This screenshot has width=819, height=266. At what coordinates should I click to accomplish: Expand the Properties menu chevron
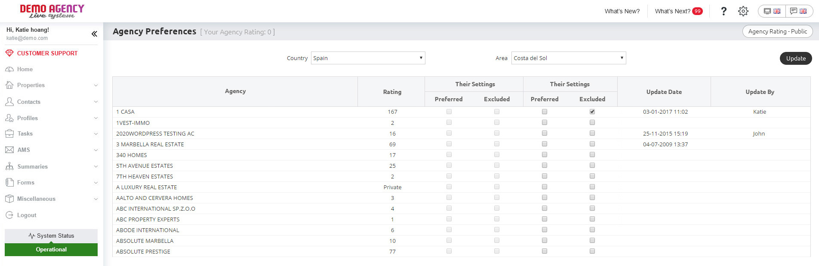(x=96, y=85)
